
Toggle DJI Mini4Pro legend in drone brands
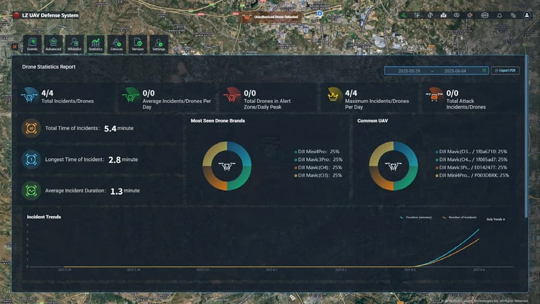[x=317, y=151]
